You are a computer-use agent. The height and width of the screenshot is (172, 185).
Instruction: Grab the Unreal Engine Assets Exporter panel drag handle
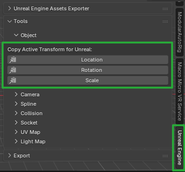click(165, 9)
